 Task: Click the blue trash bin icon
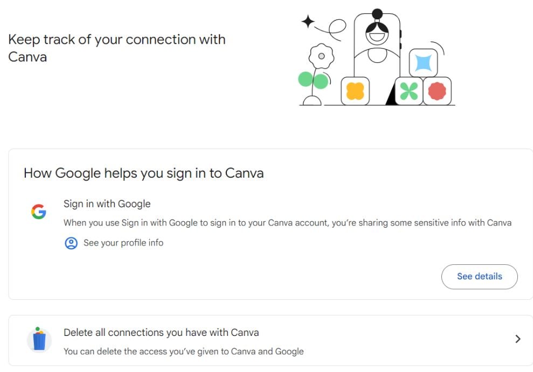39,340
